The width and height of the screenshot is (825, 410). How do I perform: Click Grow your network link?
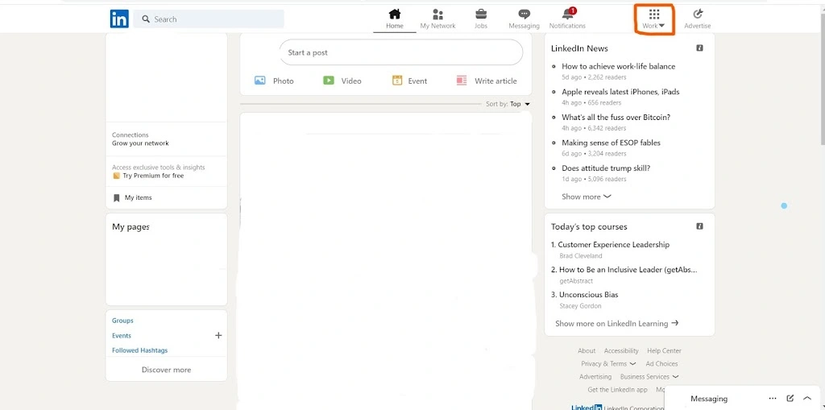point(140,143)
